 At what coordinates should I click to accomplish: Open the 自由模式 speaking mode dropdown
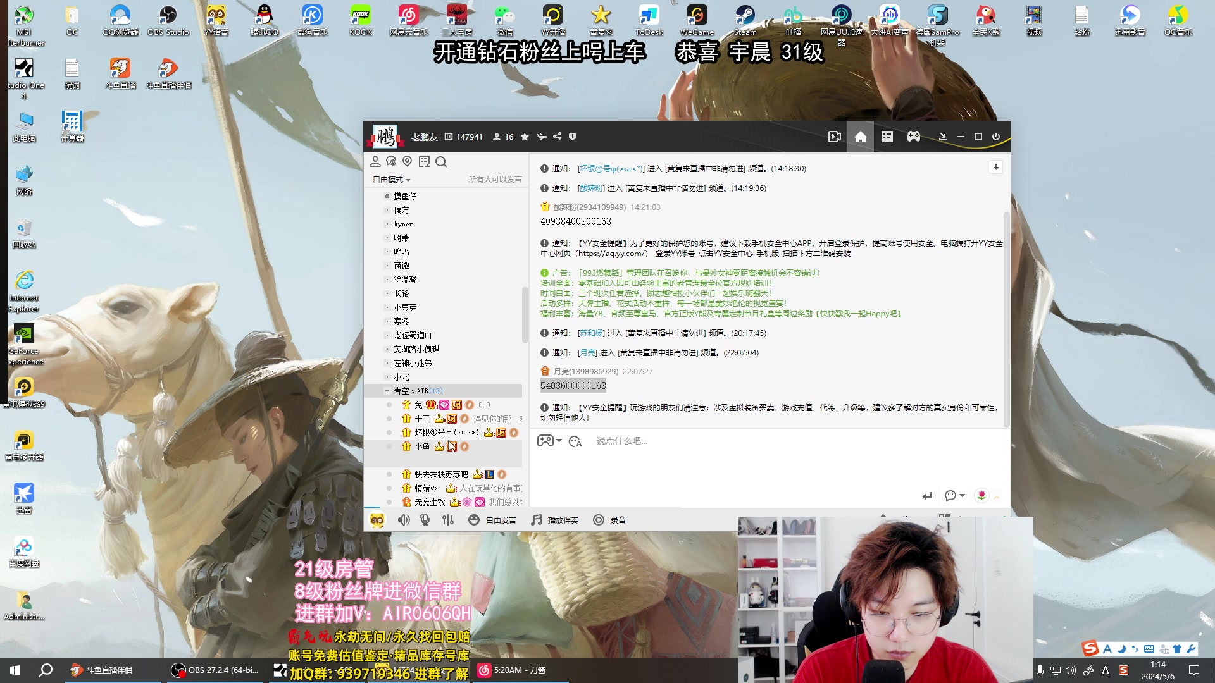[x=391, y=180]
